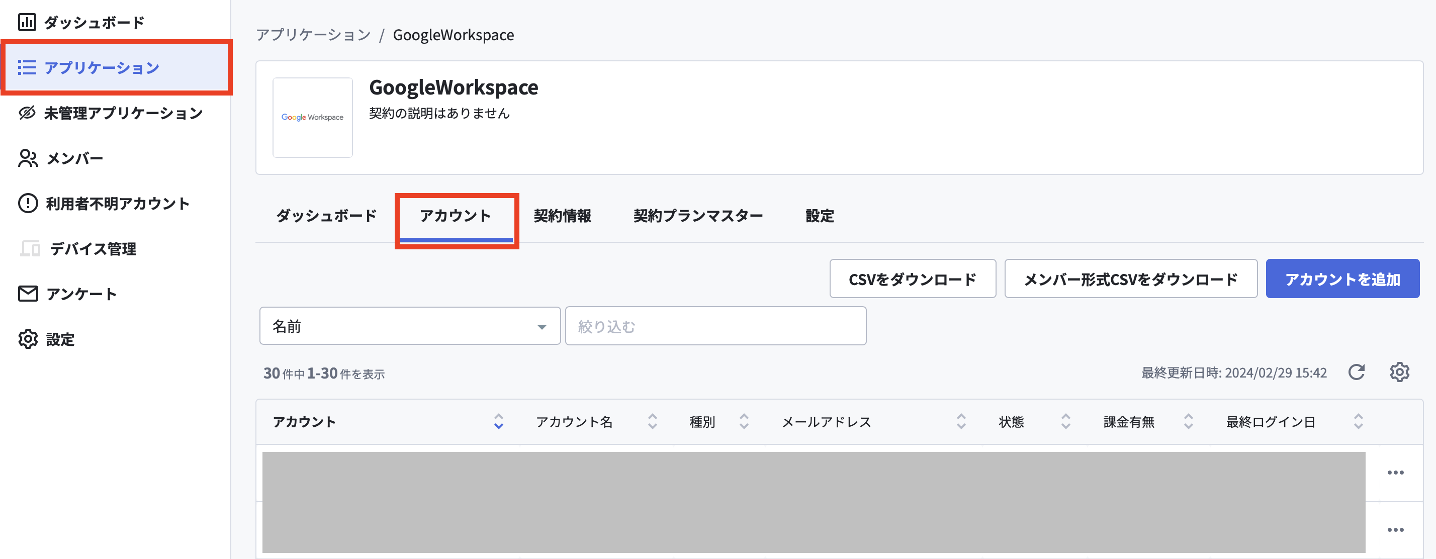Screen dimensions: 1436x559
Task: Go to アプリケーション breadcrumb link
Action: pos(313,35)
